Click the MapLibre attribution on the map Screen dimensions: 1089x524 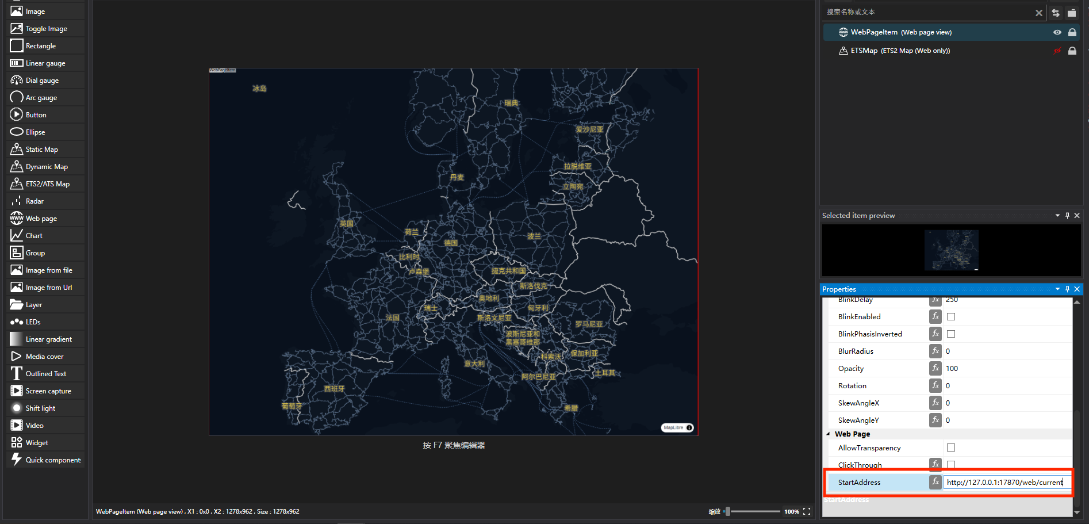pyautogui.click(x=678, y=427)
